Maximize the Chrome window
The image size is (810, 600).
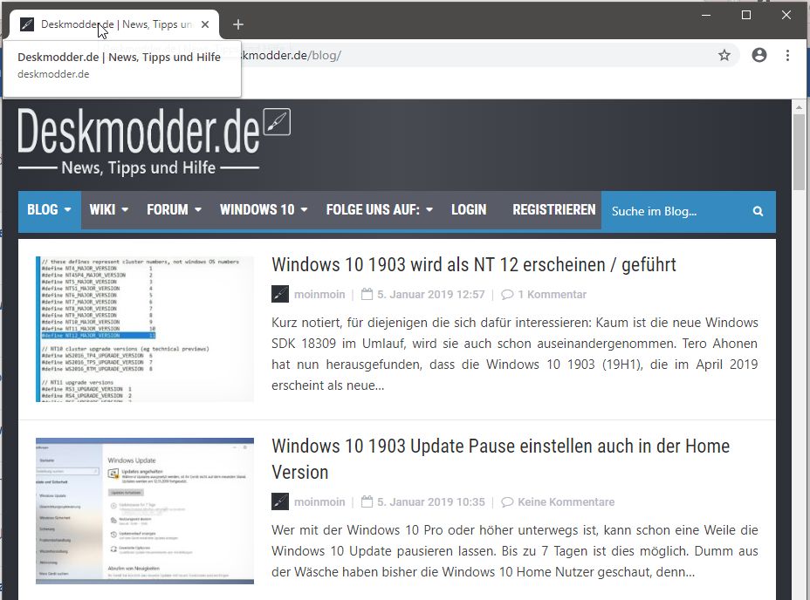(746, 15)
